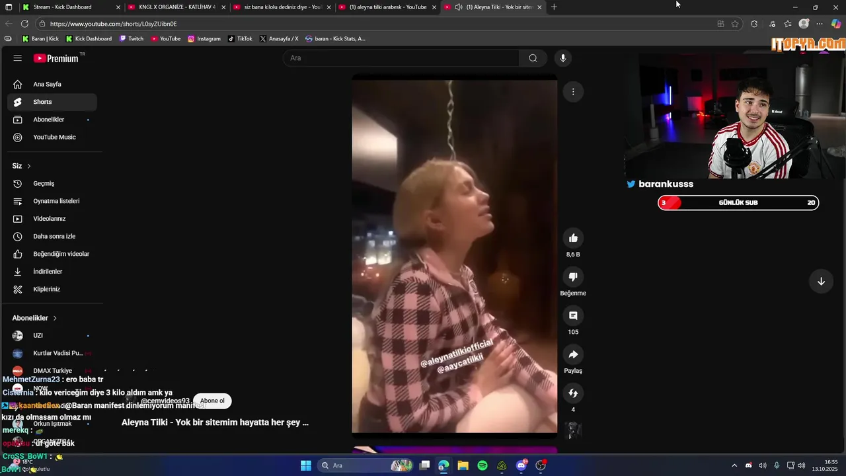Open Kick Dashboard bookmark
This screenshot has height=476, width=846.
point(89,39)
